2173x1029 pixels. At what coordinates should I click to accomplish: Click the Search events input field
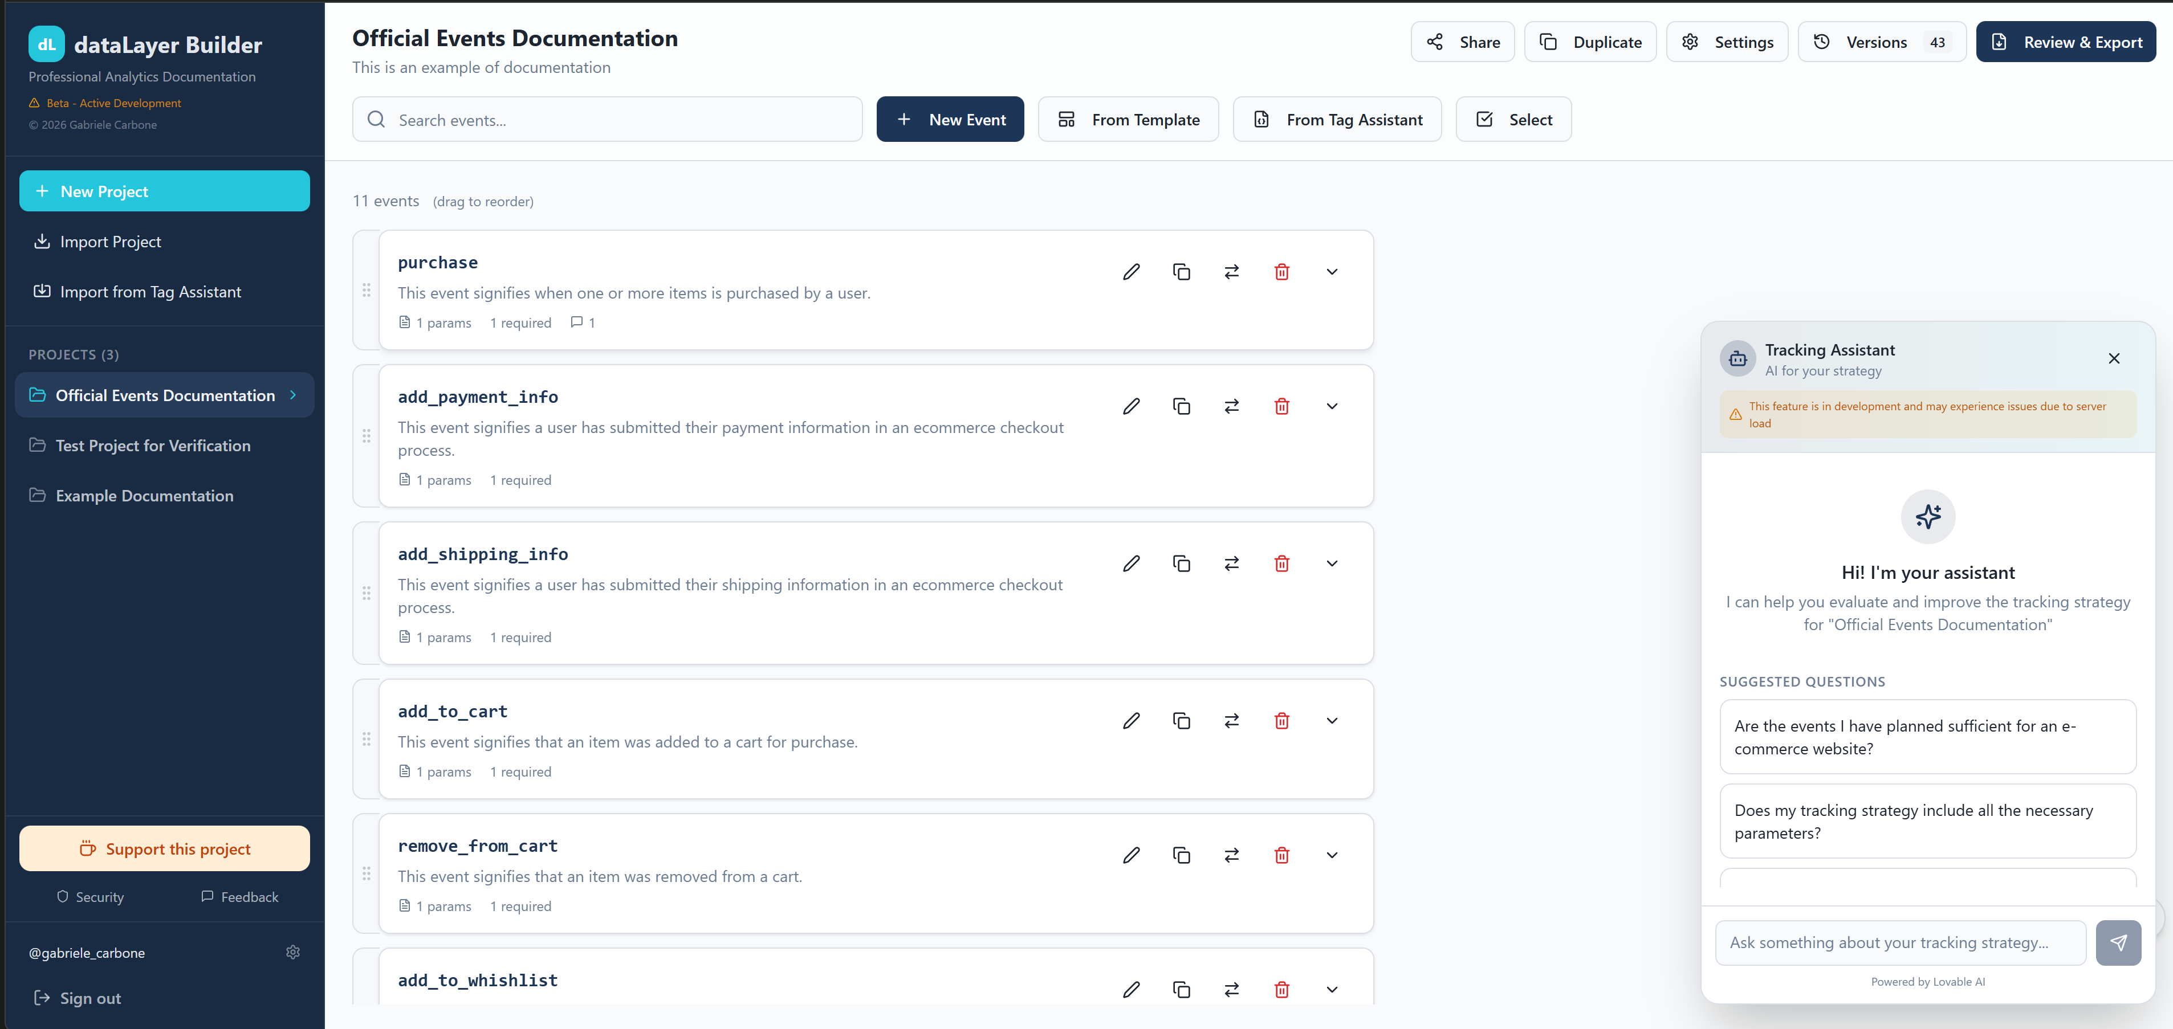tap(607, 119)
